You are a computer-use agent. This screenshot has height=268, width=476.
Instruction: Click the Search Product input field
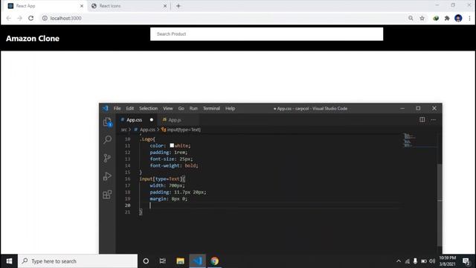tap(266, 34)
